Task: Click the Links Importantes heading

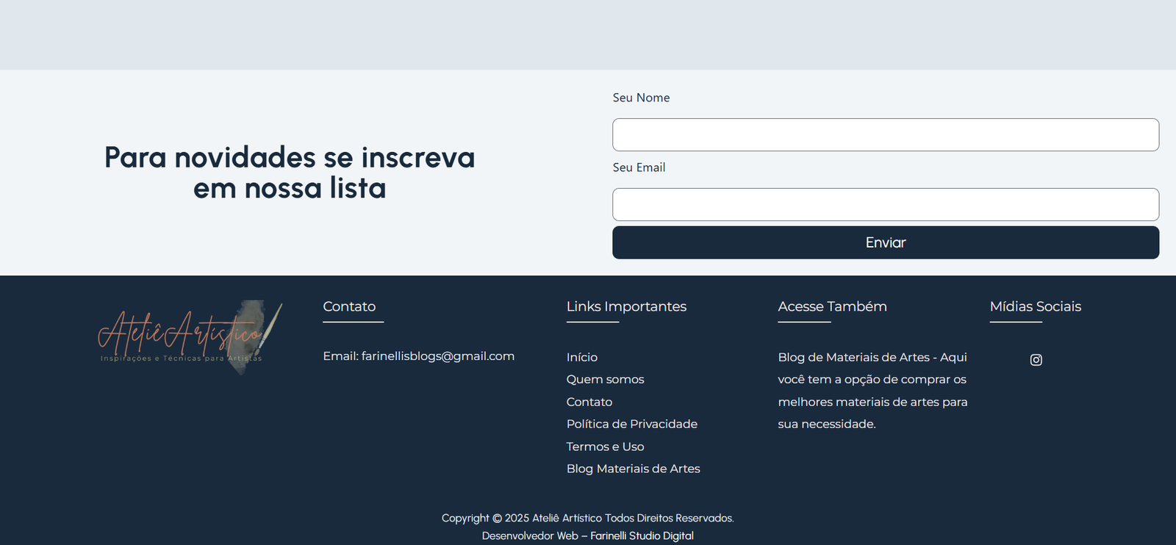Action: pyautogui.click(x=626, y=307)
